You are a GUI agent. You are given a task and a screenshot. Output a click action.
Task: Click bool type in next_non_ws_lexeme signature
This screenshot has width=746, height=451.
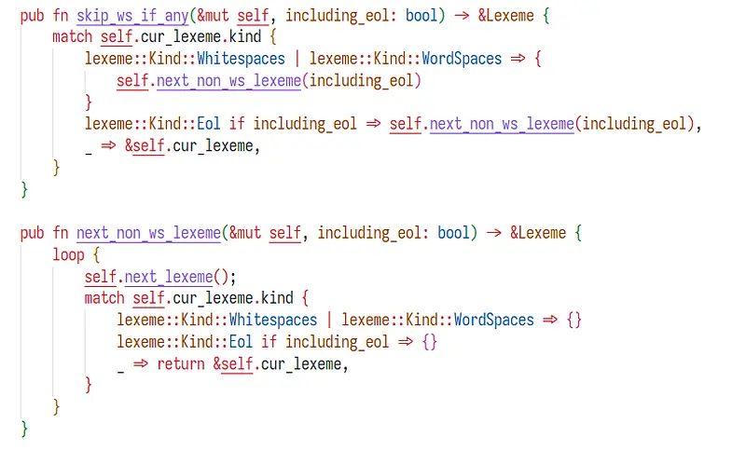pyautogui.click(x=454, y=232)
